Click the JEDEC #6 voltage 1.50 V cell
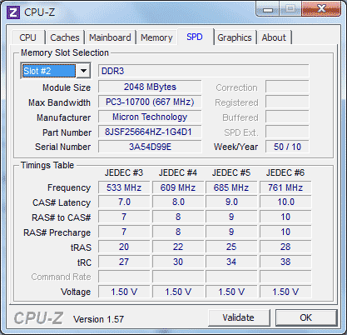This screenshot has height=335, width=347. click(x=285, y=292)
